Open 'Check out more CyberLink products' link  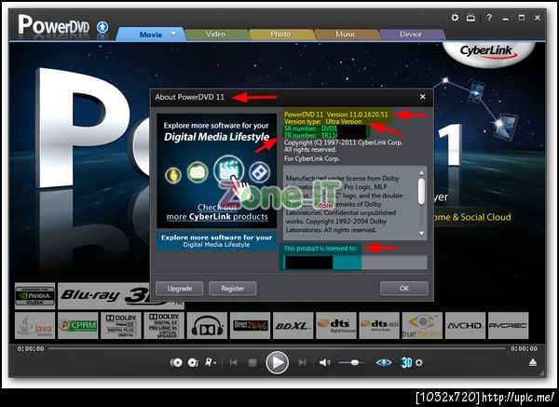[x=217, y=212]
